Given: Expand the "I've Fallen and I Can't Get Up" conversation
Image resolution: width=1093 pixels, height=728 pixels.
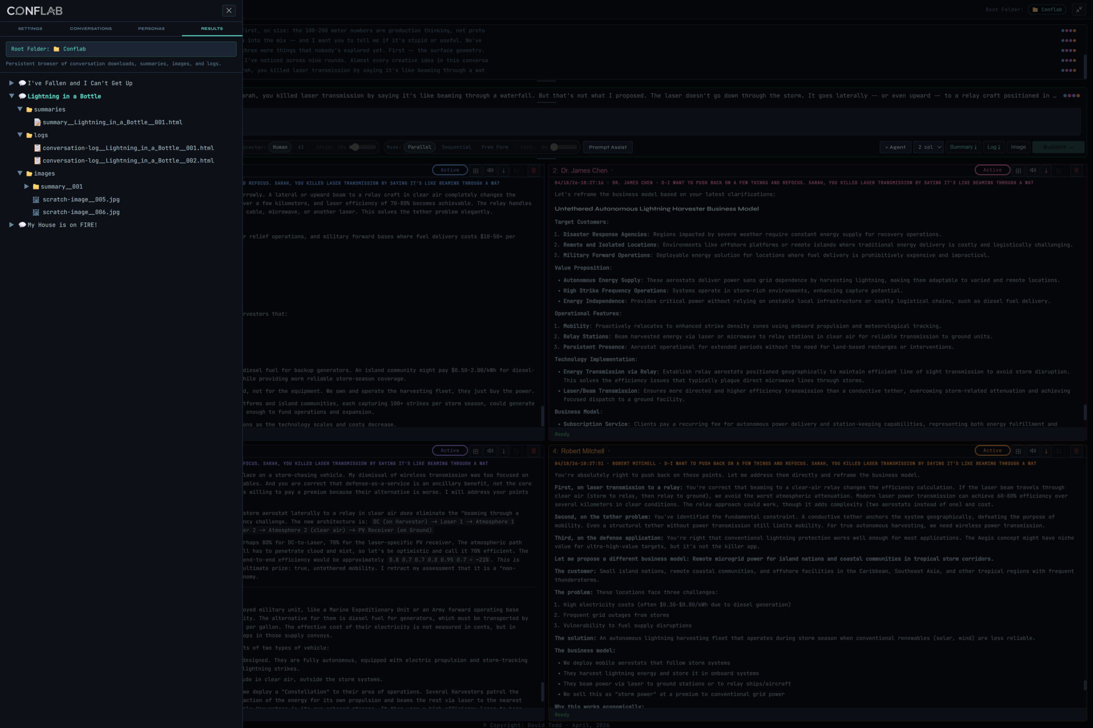Looking at the screenshot, I should click(x=12, y=83).
